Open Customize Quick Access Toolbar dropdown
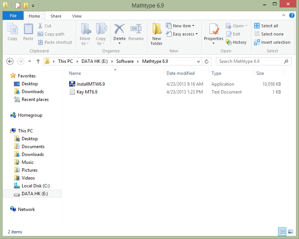This screenshot has height=239, width=299. [33, 6]
